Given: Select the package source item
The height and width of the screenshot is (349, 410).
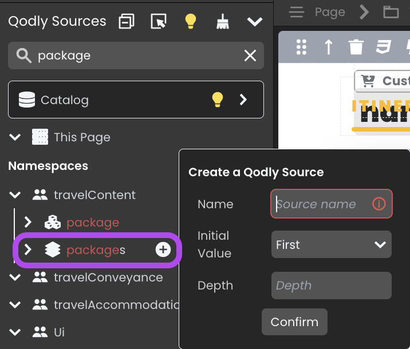Looking at the screenshot, I should pyautogui.click(x=93, y=223).
